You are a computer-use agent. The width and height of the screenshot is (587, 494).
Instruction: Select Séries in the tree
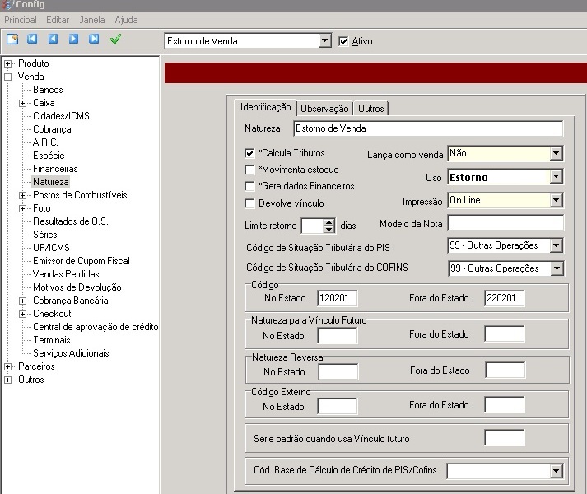[45, 235]
